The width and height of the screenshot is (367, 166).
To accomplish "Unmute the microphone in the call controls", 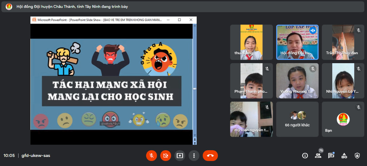I will (x=151, y=156).
